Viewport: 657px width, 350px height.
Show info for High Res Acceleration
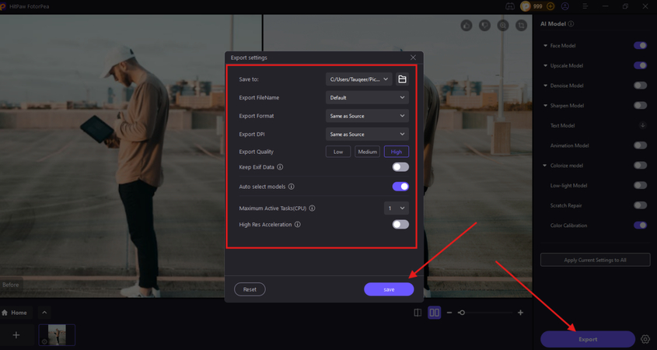pyautogui.click(x=298, y=225)
